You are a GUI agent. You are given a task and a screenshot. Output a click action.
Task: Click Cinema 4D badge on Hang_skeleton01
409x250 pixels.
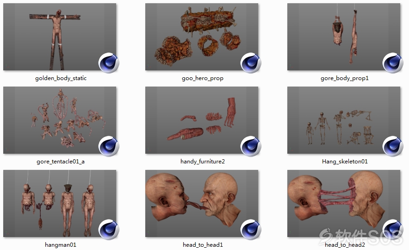pos(393,146)
